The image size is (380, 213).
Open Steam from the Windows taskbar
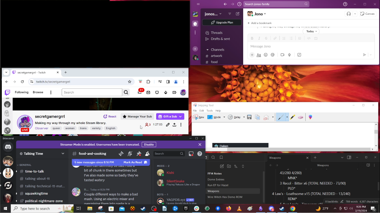[143, 209]
